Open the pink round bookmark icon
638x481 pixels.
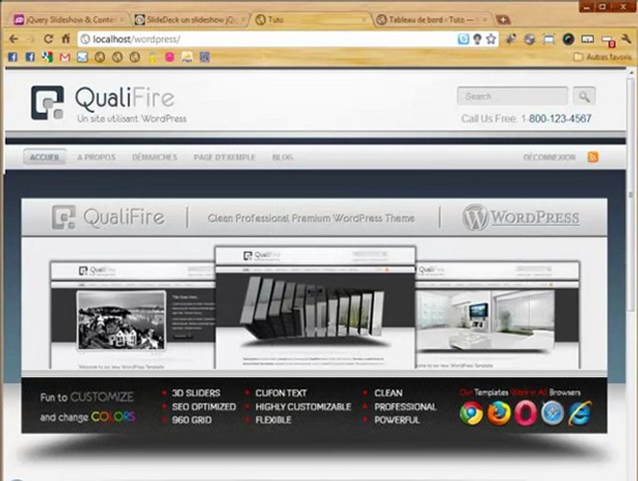point(170,57)
